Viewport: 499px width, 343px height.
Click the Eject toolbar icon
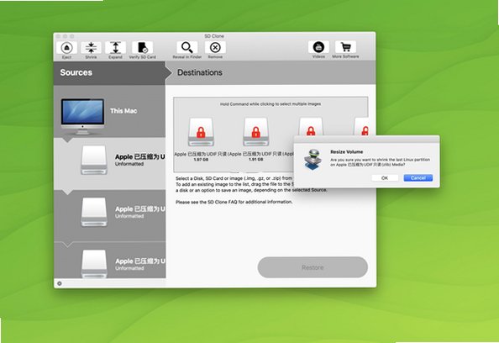pyautogui.click(x=66, y=48)
